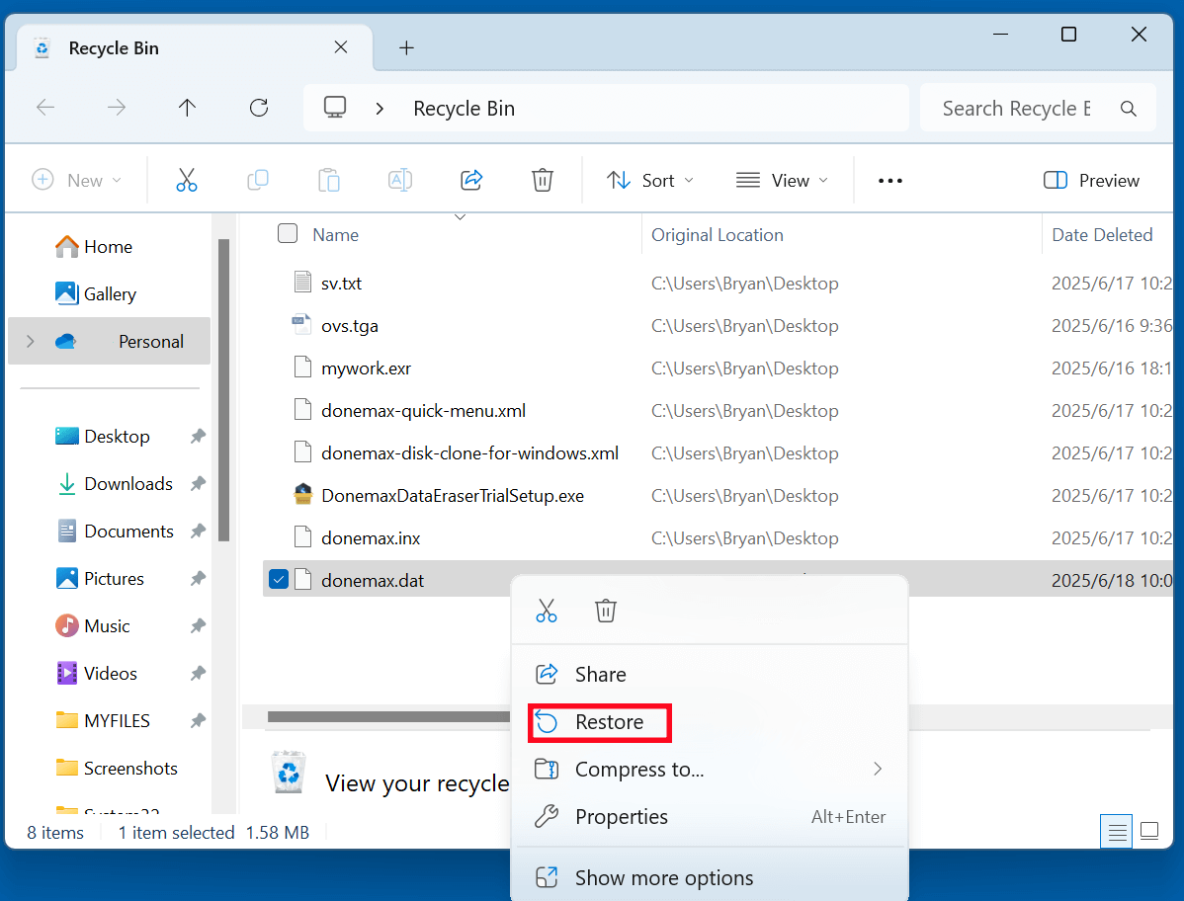The width and height of the screenshot is (1184, 901).
Task: Expand the Personal OneDrive tree node
Action: [x=31, y=341]
